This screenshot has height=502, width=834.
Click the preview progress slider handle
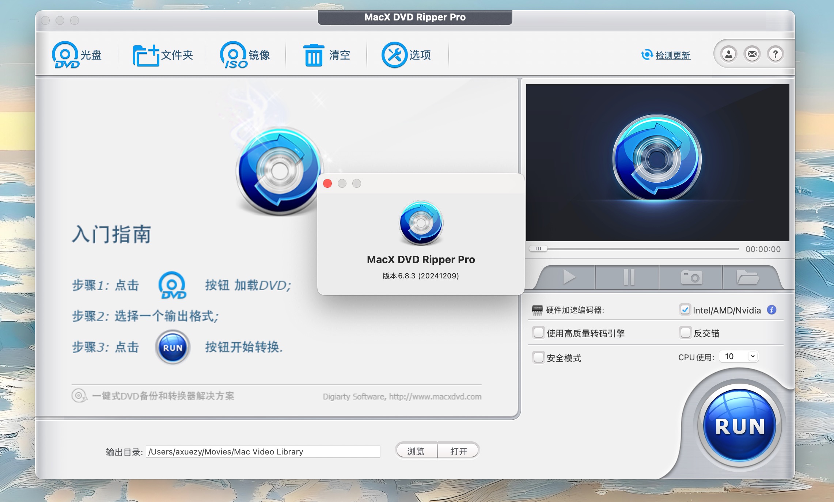click(538, 248)
